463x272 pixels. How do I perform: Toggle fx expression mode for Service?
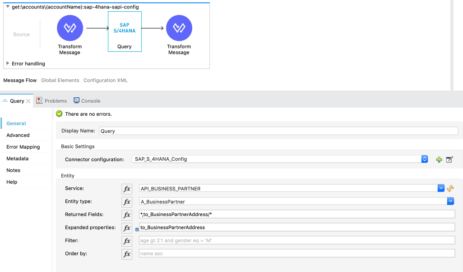(127, 189)
